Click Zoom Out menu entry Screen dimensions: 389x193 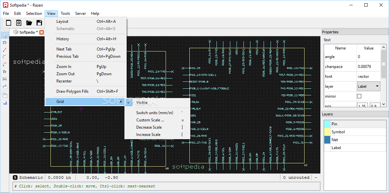[x=85, y=74]
